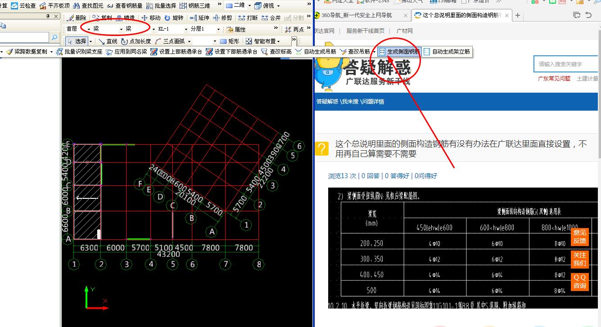The image size is (601, 327).
Task: Select the 延伸 extend tool
Action: coord(199,18)
